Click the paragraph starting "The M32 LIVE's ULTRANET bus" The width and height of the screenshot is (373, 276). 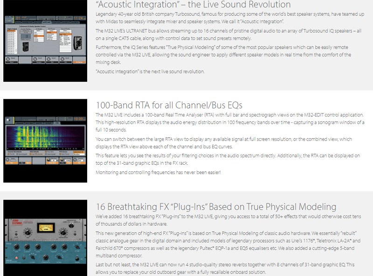pos(228,34)
